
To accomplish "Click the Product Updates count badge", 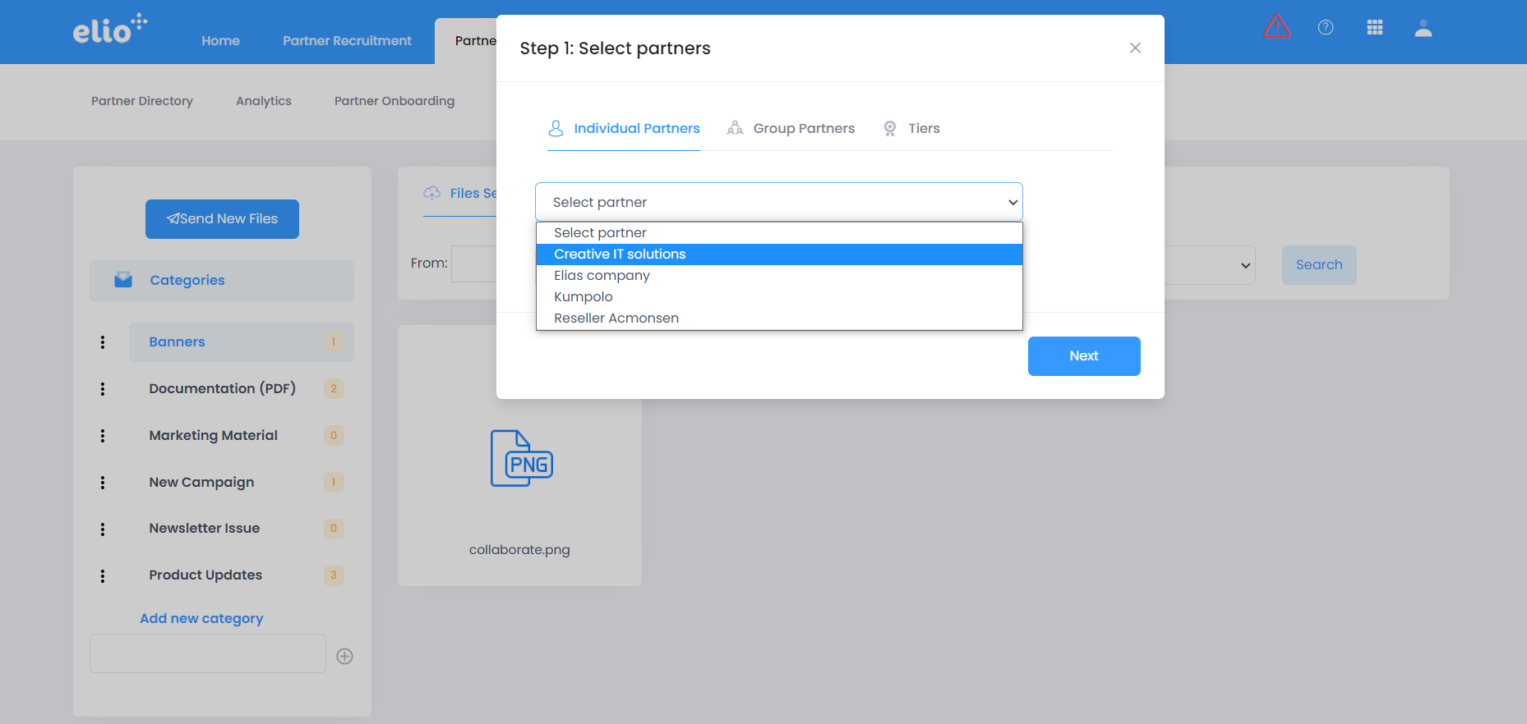I will (x=334, y=575).
